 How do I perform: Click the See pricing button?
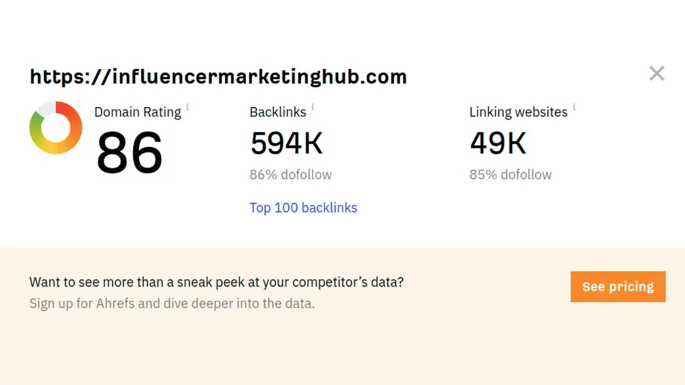pyautogui.click(x=617, y=286)
